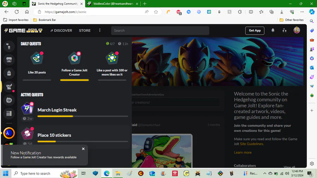Open the Edge sidebar search icon
317x178 pixels.
(x=312, y=21)
